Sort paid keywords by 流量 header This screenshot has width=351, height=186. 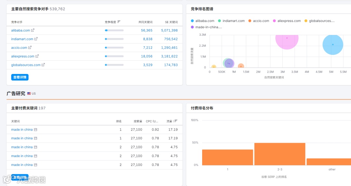(x=169, y=121)
